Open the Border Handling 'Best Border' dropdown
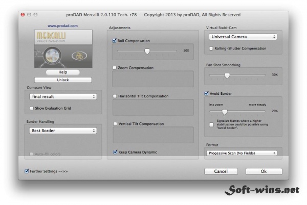Screen dimensions: 307x205 [63, 131]
